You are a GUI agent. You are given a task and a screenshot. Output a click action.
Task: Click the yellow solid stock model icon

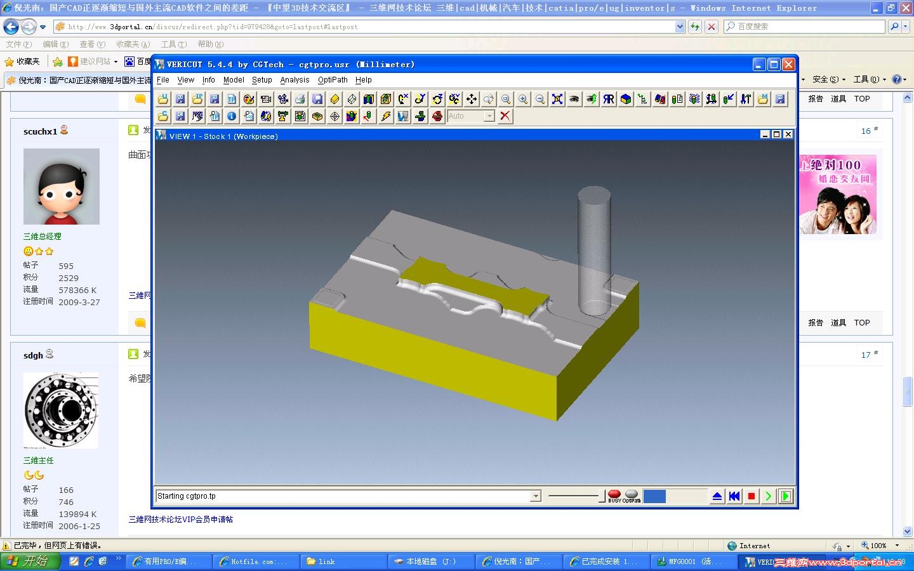click(334, 99)
